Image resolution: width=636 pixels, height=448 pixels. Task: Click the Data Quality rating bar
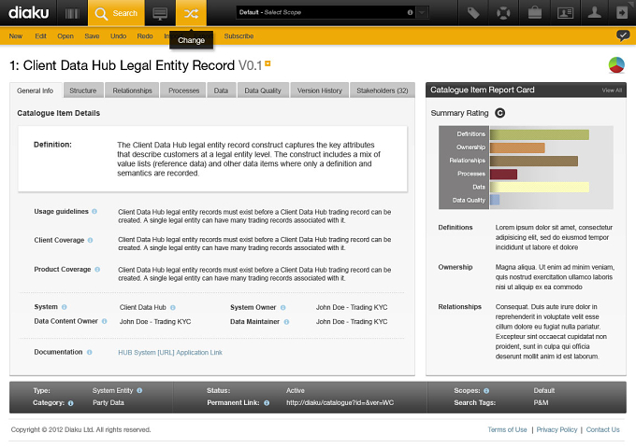click(495, 200)
